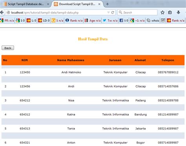Reload the page with the refresh icon
This screenshot has width=186, height=146.
point(113,12)
